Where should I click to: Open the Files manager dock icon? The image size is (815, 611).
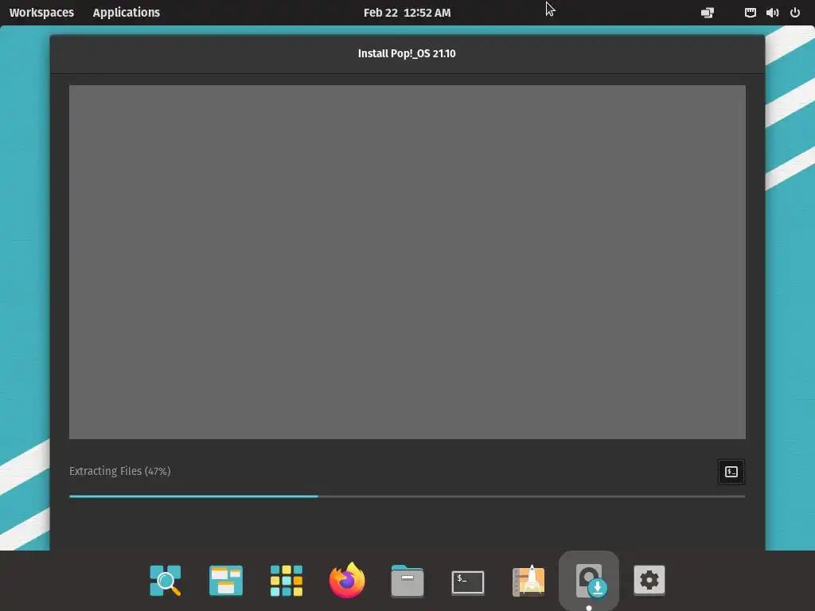[x=407, y=580]
